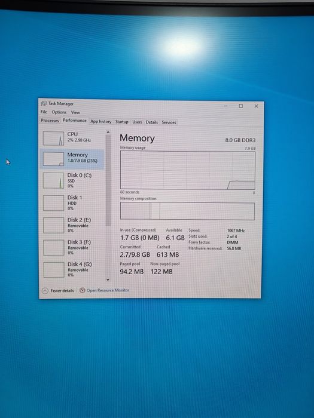Go to the Users tab
This screenshot has height=418, width=314.
click(137, 122)
